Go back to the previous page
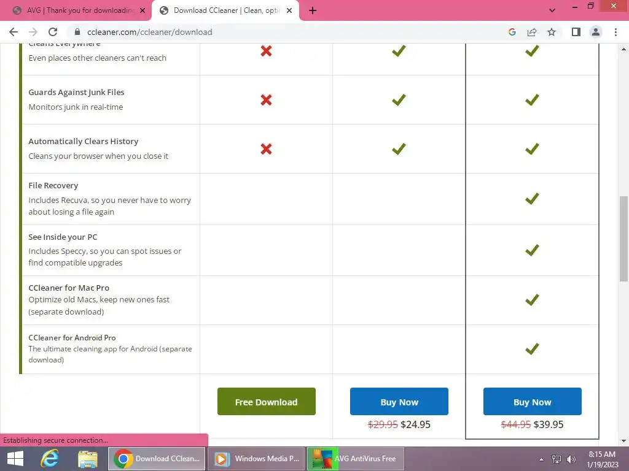The height and width of the screenshot is (471, 629). tap(14, 32)
